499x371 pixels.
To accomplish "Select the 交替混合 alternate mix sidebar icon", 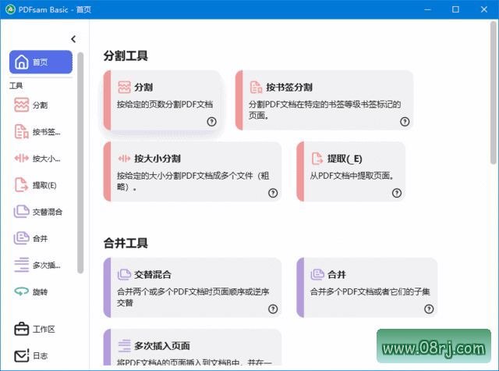I will (x=21, y=212).
